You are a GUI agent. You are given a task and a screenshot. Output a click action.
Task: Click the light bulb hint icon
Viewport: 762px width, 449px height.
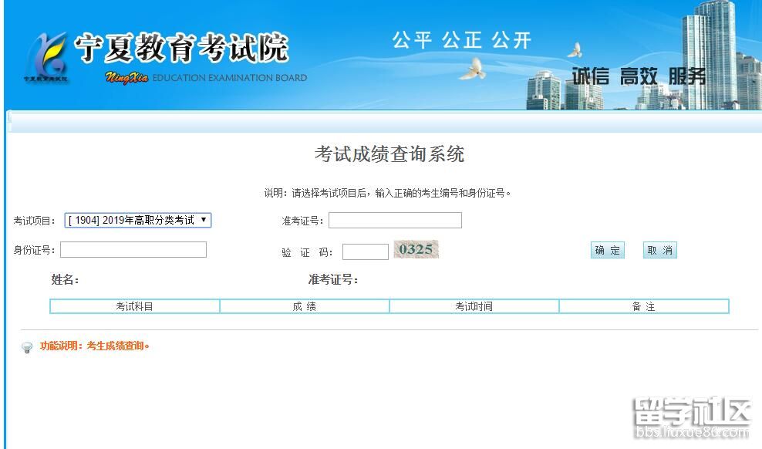point(27,347)
